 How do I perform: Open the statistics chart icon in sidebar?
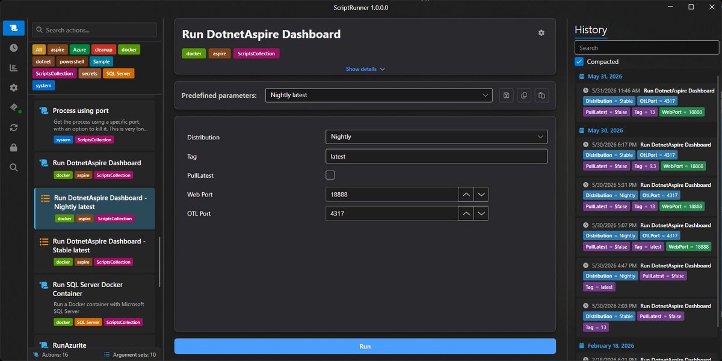(x=14, y=68)
